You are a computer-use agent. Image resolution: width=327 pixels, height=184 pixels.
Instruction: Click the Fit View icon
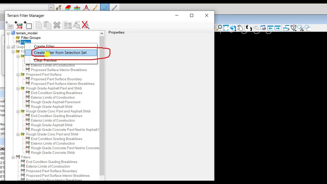coord(226,28)
